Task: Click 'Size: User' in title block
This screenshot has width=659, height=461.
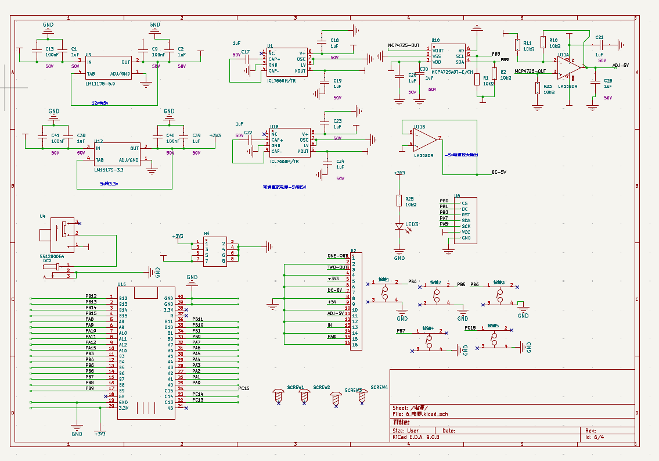Action: pyautogui.click(x=406, y=431)
